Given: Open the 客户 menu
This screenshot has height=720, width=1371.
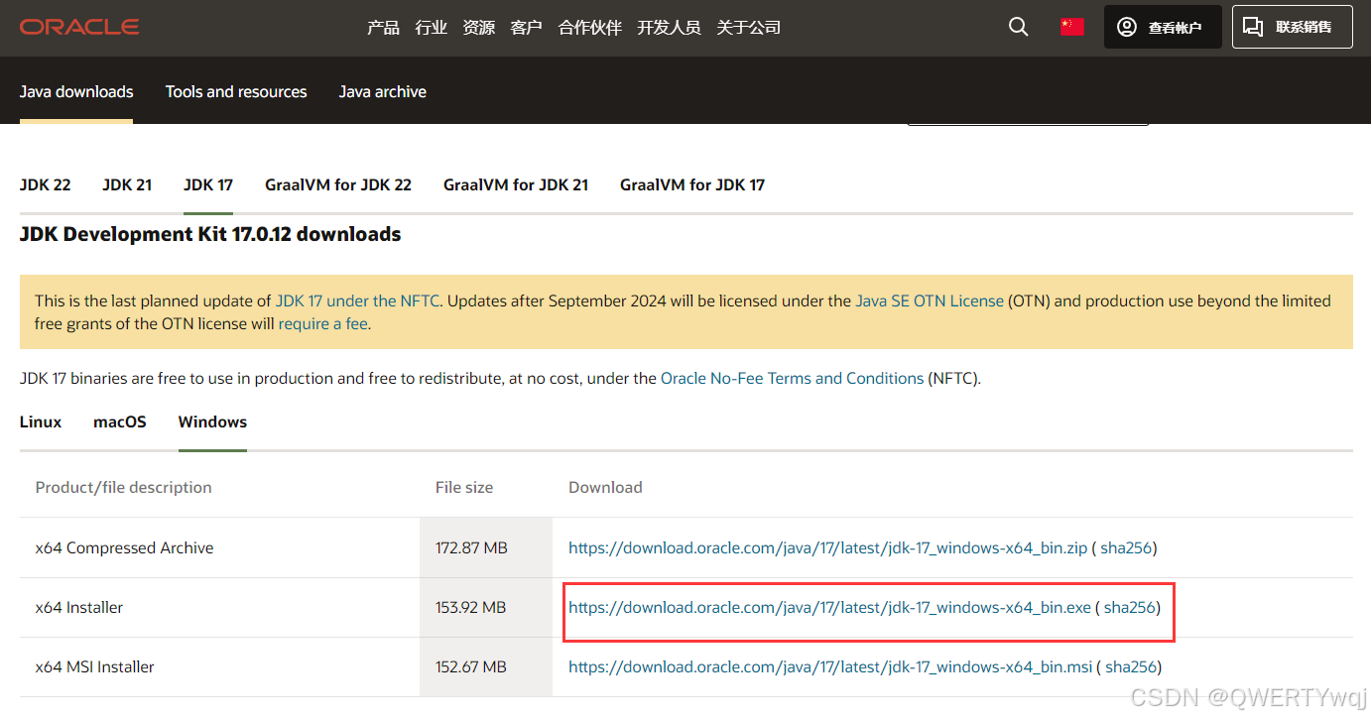Looking at the screenshot, I should pos(526,28).
